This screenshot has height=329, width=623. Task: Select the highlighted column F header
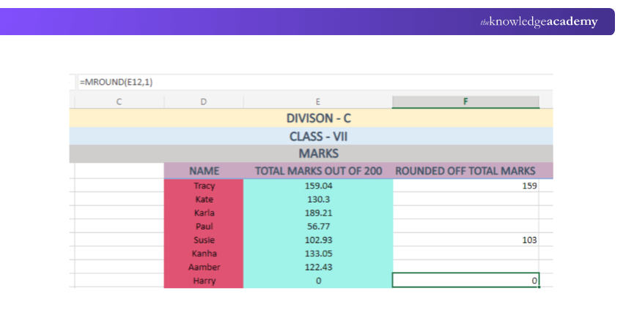click(x=465, y=102)
